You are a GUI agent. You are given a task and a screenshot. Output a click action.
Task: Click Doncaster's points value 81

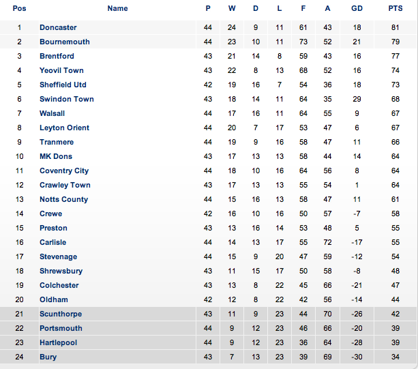[395, 27]
